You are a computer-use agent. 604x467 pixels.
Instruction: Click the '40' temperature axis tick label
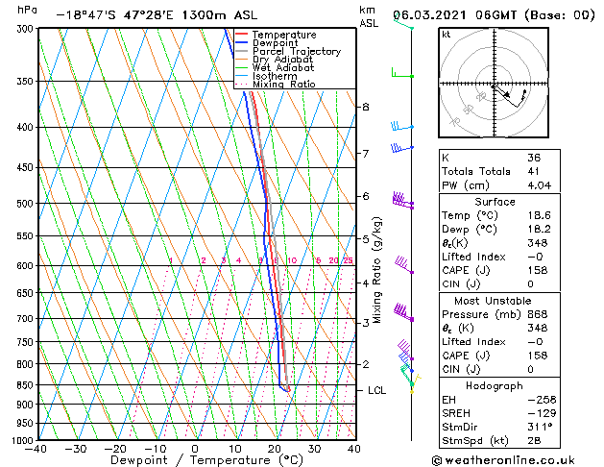(353, 449)
